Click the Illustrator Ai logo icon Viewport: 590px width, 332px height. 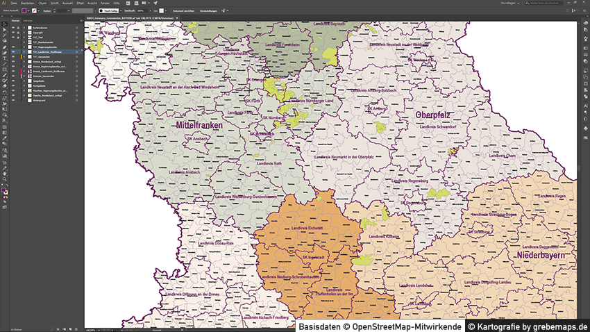pyautogui.click(x=4, y=3)
